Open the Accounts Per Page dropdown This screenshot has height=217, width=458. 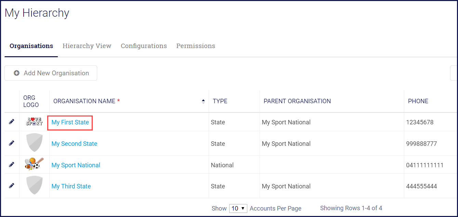point(238,208)
